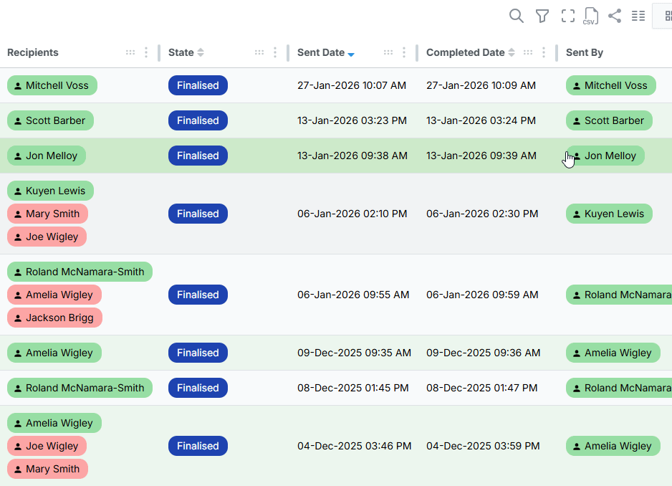Screen dimensions: 672x486
Task: Open Recipients column three-dot menu
Action: (x=146, y=52)
